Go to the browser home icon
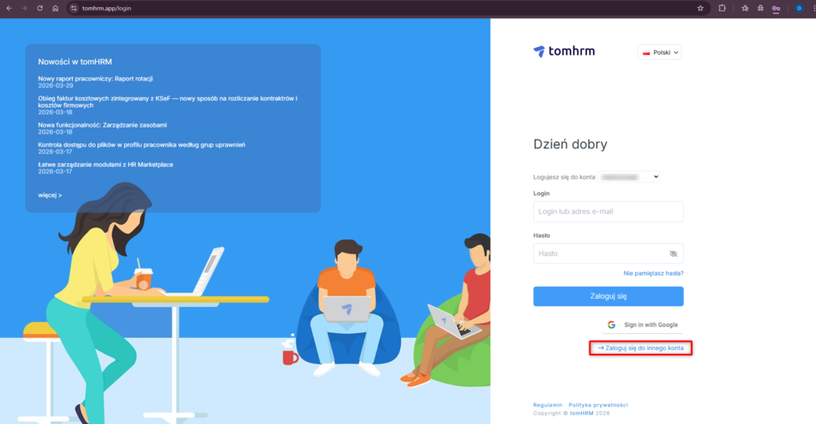The height and width of the screenshot is (424, 816). [55, 8]
